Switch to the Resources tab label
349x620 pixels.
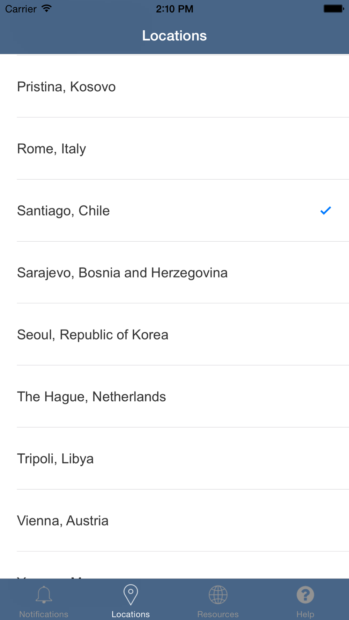coord(218,614)
